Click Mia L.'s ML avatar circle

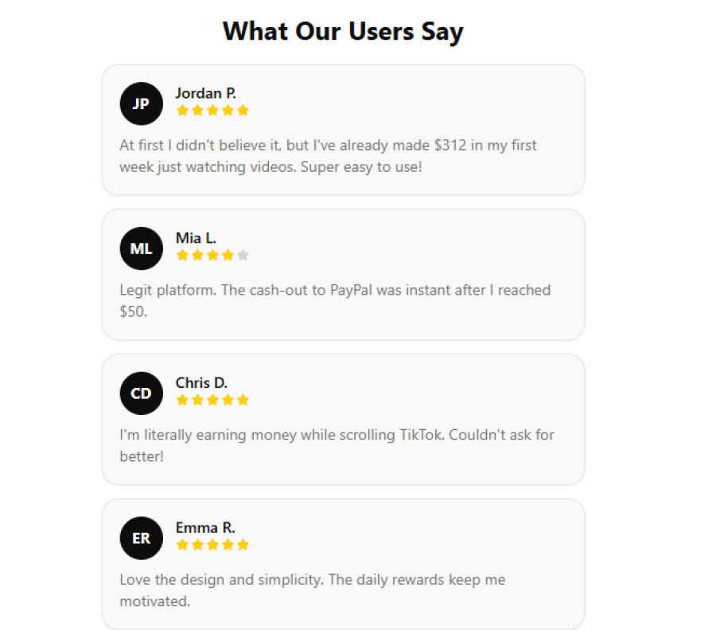tap(141, 248)
